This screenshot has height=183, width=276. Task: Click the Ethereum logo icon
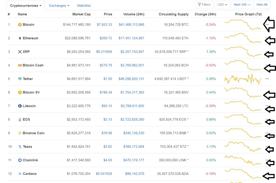[20, 38]
